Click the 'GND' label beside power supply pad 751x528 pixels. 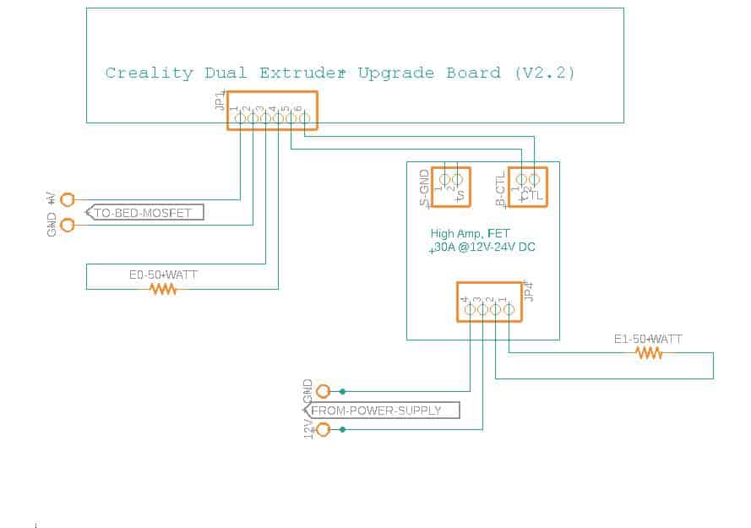point(307,390)
